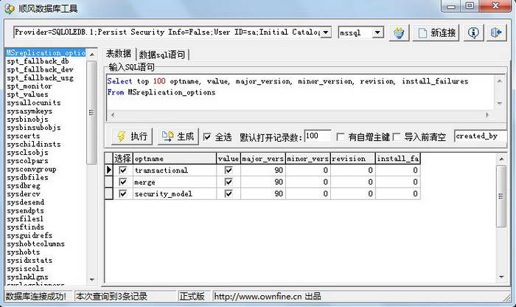Click the exit door icon button
The width and height of the screenshot is (516, 307).
click(x=496, y=32)
